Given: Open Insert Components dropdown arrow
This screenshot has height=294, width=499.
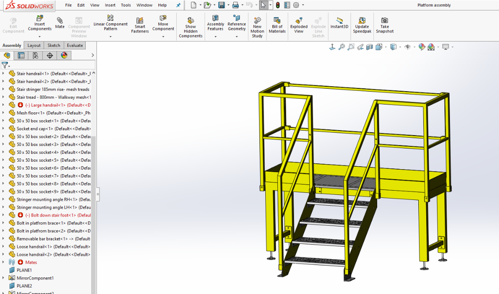Looking at the screenshot, I should coord(40,36).
